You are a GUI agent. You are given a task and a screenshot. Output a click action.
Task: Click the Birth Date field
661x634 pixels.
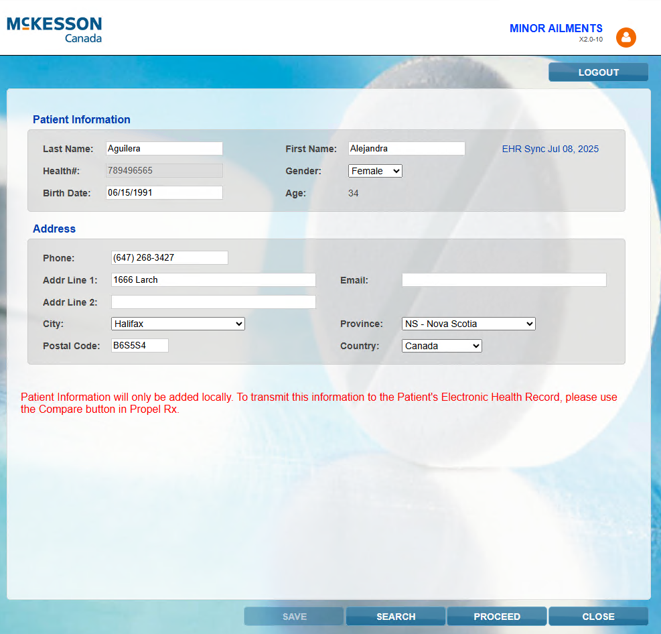tap(164, 193)
